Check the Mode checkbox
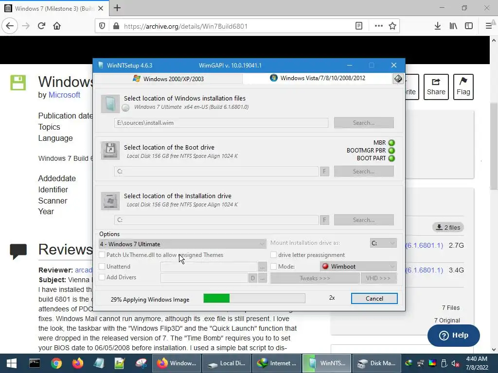The height and width of the screenshot is (373, 498). click(273, 267)
